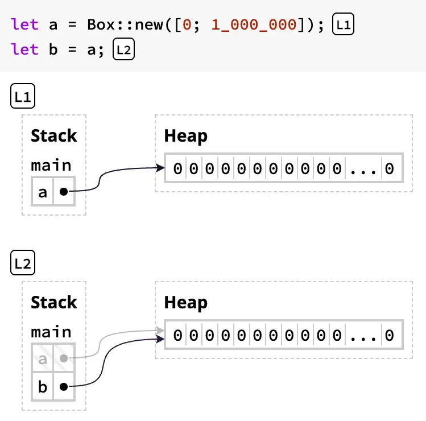Click the 'Heap' heading in the L1 diagram
This screenshot has width=426, height=421.
tap(185, 136)
